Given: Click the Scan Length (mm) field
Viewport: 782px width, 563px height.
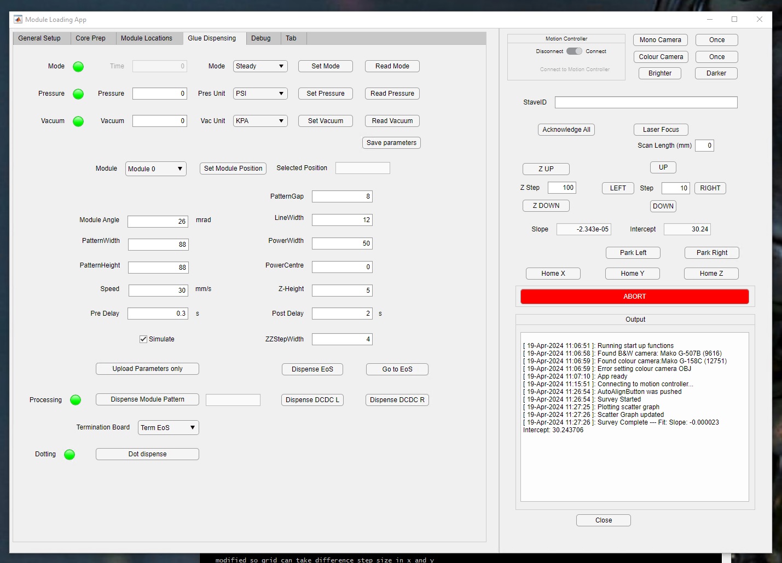Looking at the screenshot, I should pyautogui.click(x=705, y=146).
